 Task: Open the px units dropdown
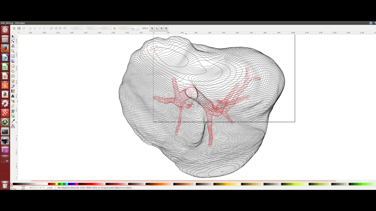click(135, 28)
